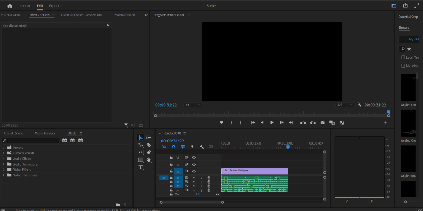Open the Media Browser tab
This screenshot has width=423, height=211.
[45, 133]
